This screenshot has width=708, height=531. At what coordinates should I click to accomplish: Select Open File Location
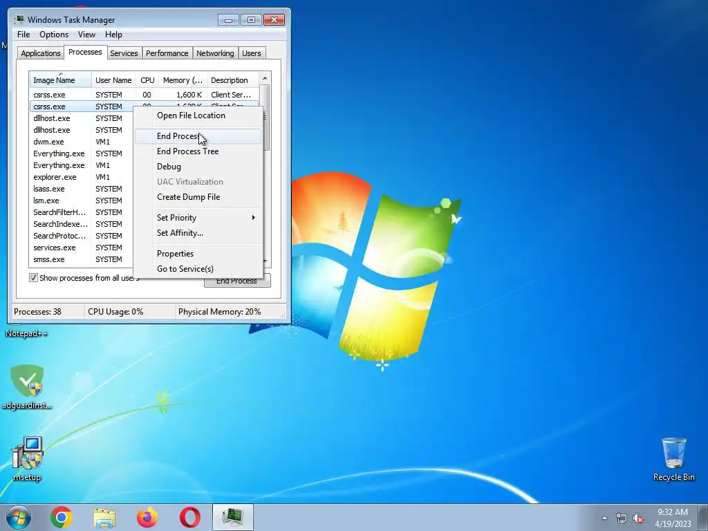click(x=198, y=115)
